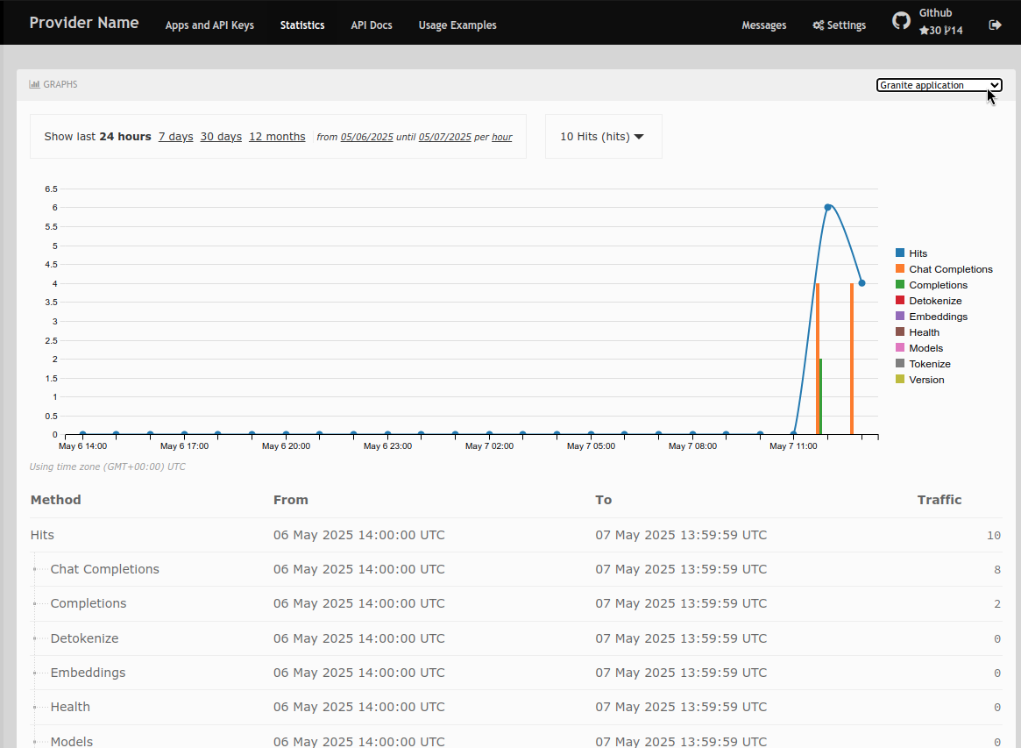Click the Models row label
This screenshot has height=748, width=1021.
[72, 741]
